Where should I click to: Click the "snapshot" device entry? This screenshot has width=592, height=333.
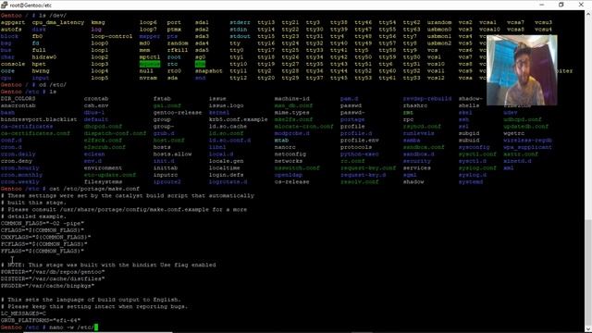[x=209, y=71]
